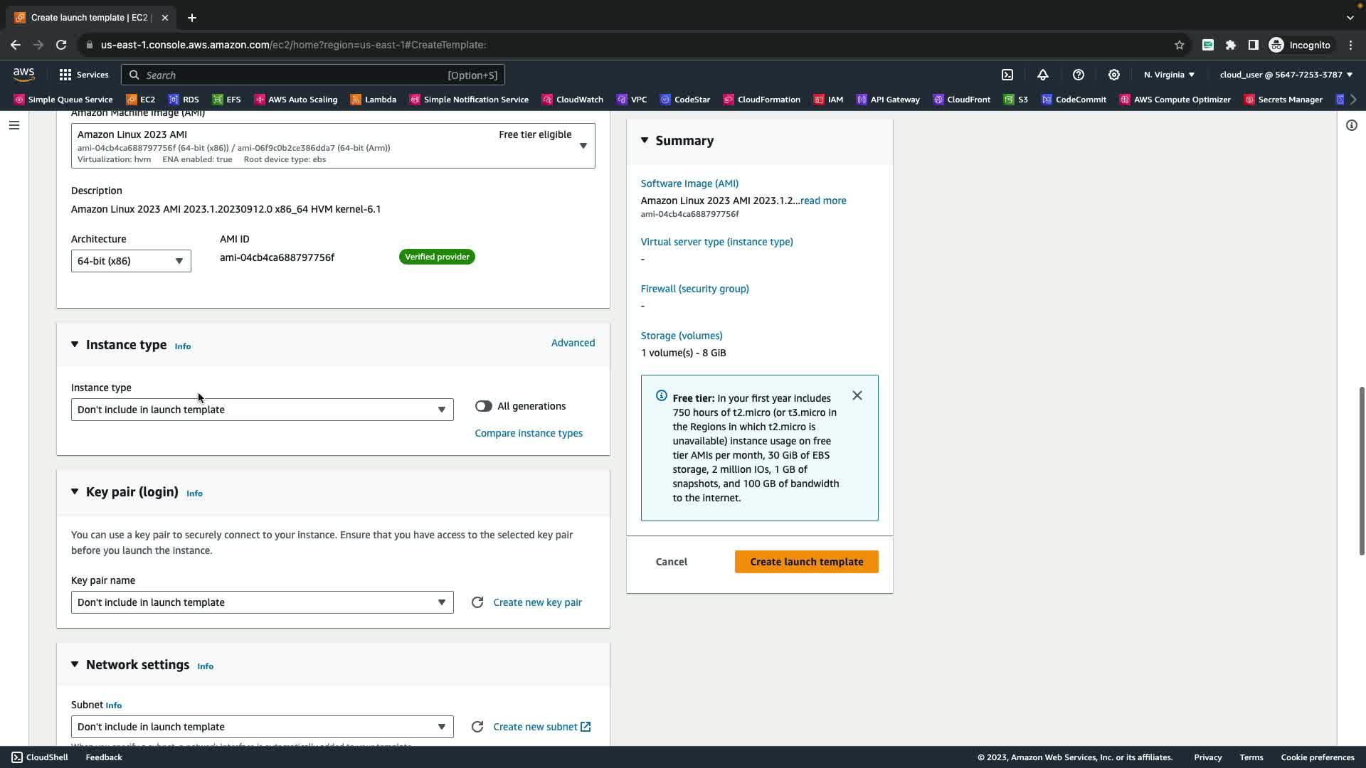Open the left side navigation hamburger menu
The height and width of the screenshot is (768, 1366).
coord(14,125)
